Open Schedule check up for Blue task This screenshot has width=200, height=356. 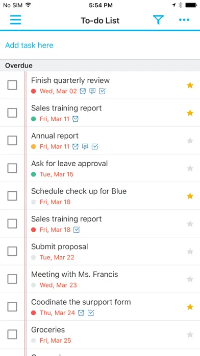[79, 191]
